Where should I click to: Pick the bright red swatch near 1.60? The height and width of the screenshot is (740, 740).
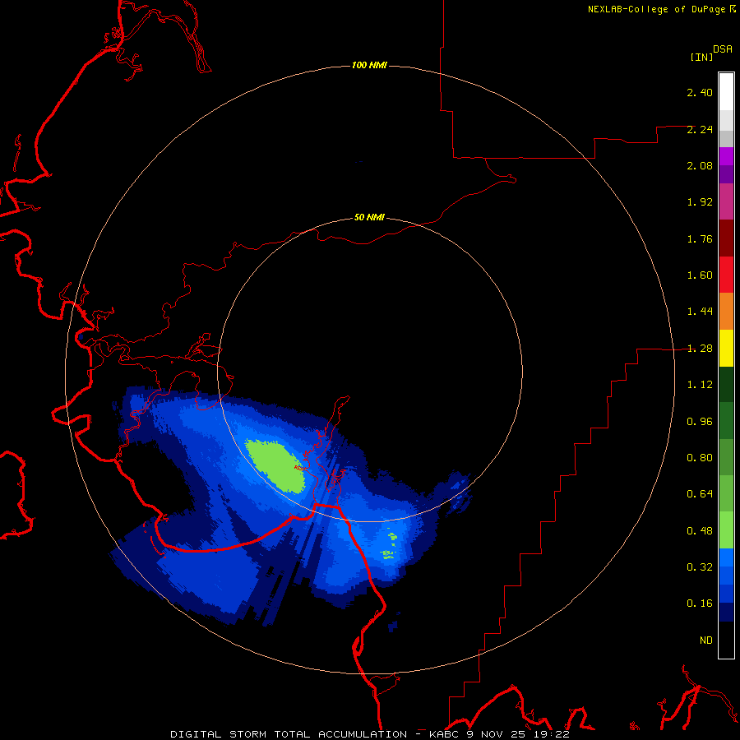coord(726,275)
